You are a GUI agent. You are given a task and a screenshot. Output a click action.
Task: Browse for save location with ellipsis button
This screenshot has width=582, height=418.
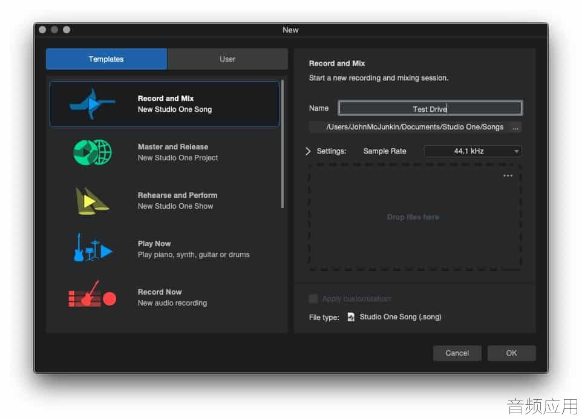(515, 127)
